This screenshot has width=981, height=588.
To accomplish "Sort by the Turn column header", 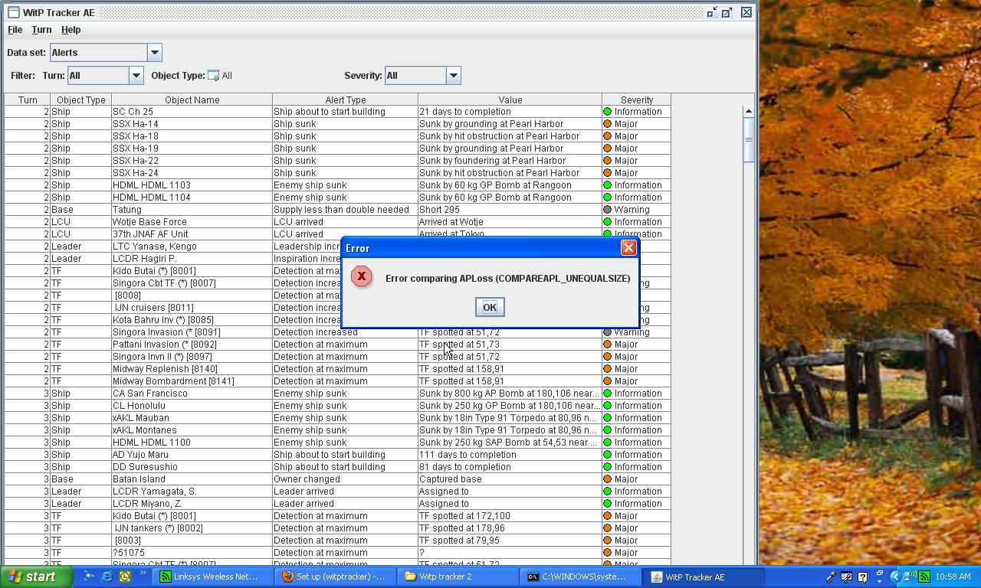I will click(28, 100).
